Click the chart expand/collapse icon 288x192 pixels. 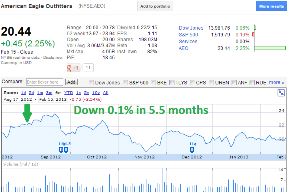pos(281,93)
